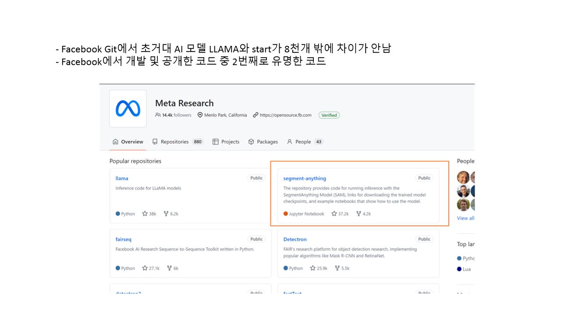Click the fork icon on the fairseq card
561x315 pixels.
169,268
